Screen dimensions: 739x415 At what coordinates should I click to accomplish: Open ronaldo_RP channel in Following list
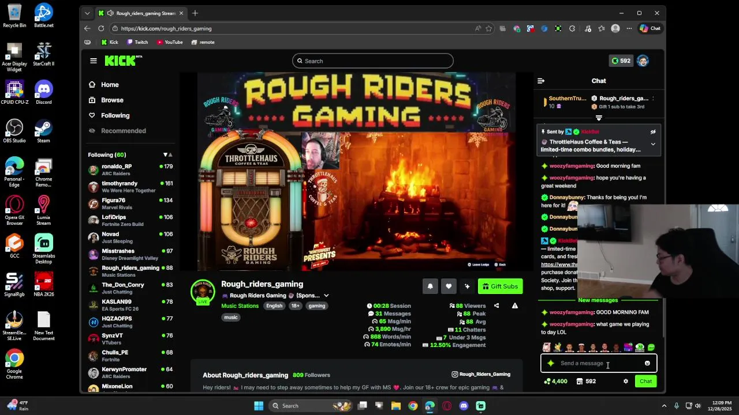click(130, 170)
